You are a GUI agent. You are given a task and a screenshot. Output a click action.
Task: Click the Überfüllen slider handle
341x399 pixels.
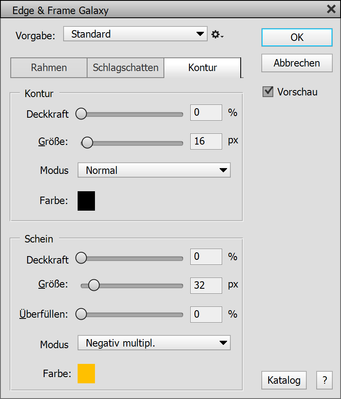(81, 314)
